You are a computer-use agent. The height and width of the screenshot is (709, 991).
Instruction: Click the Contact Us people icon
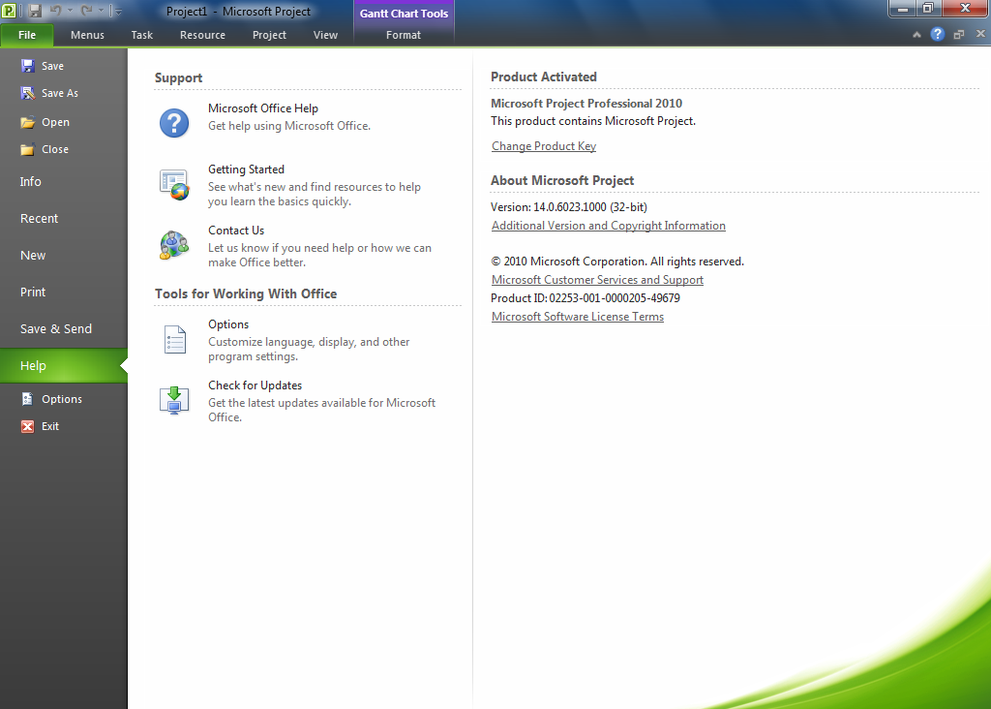[x=174, y=245]
